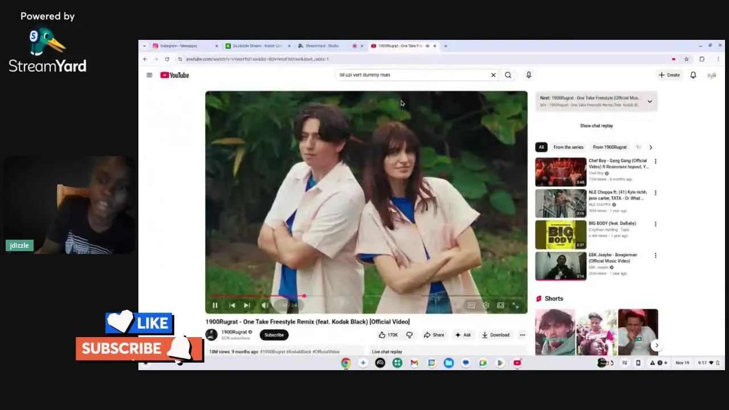Select the From 1900Rugrat chip
This screenshot has width=729, height=410.
pos(609,147)
